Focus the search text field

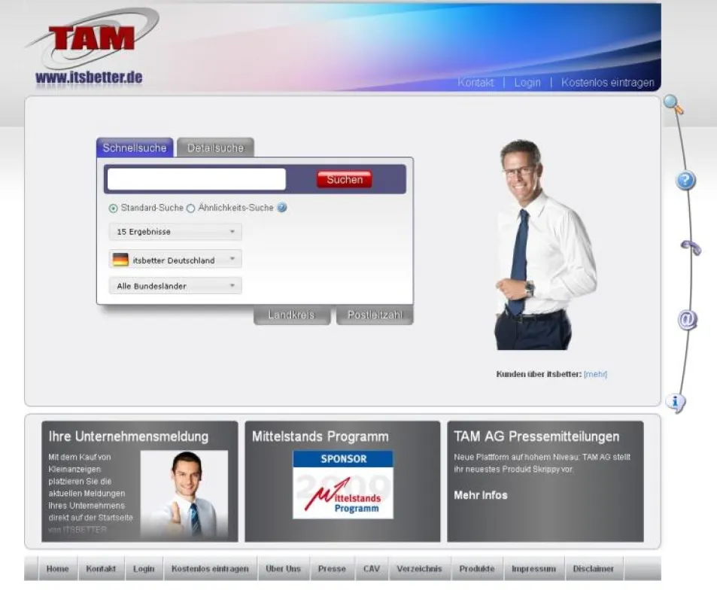click(196, 179)
